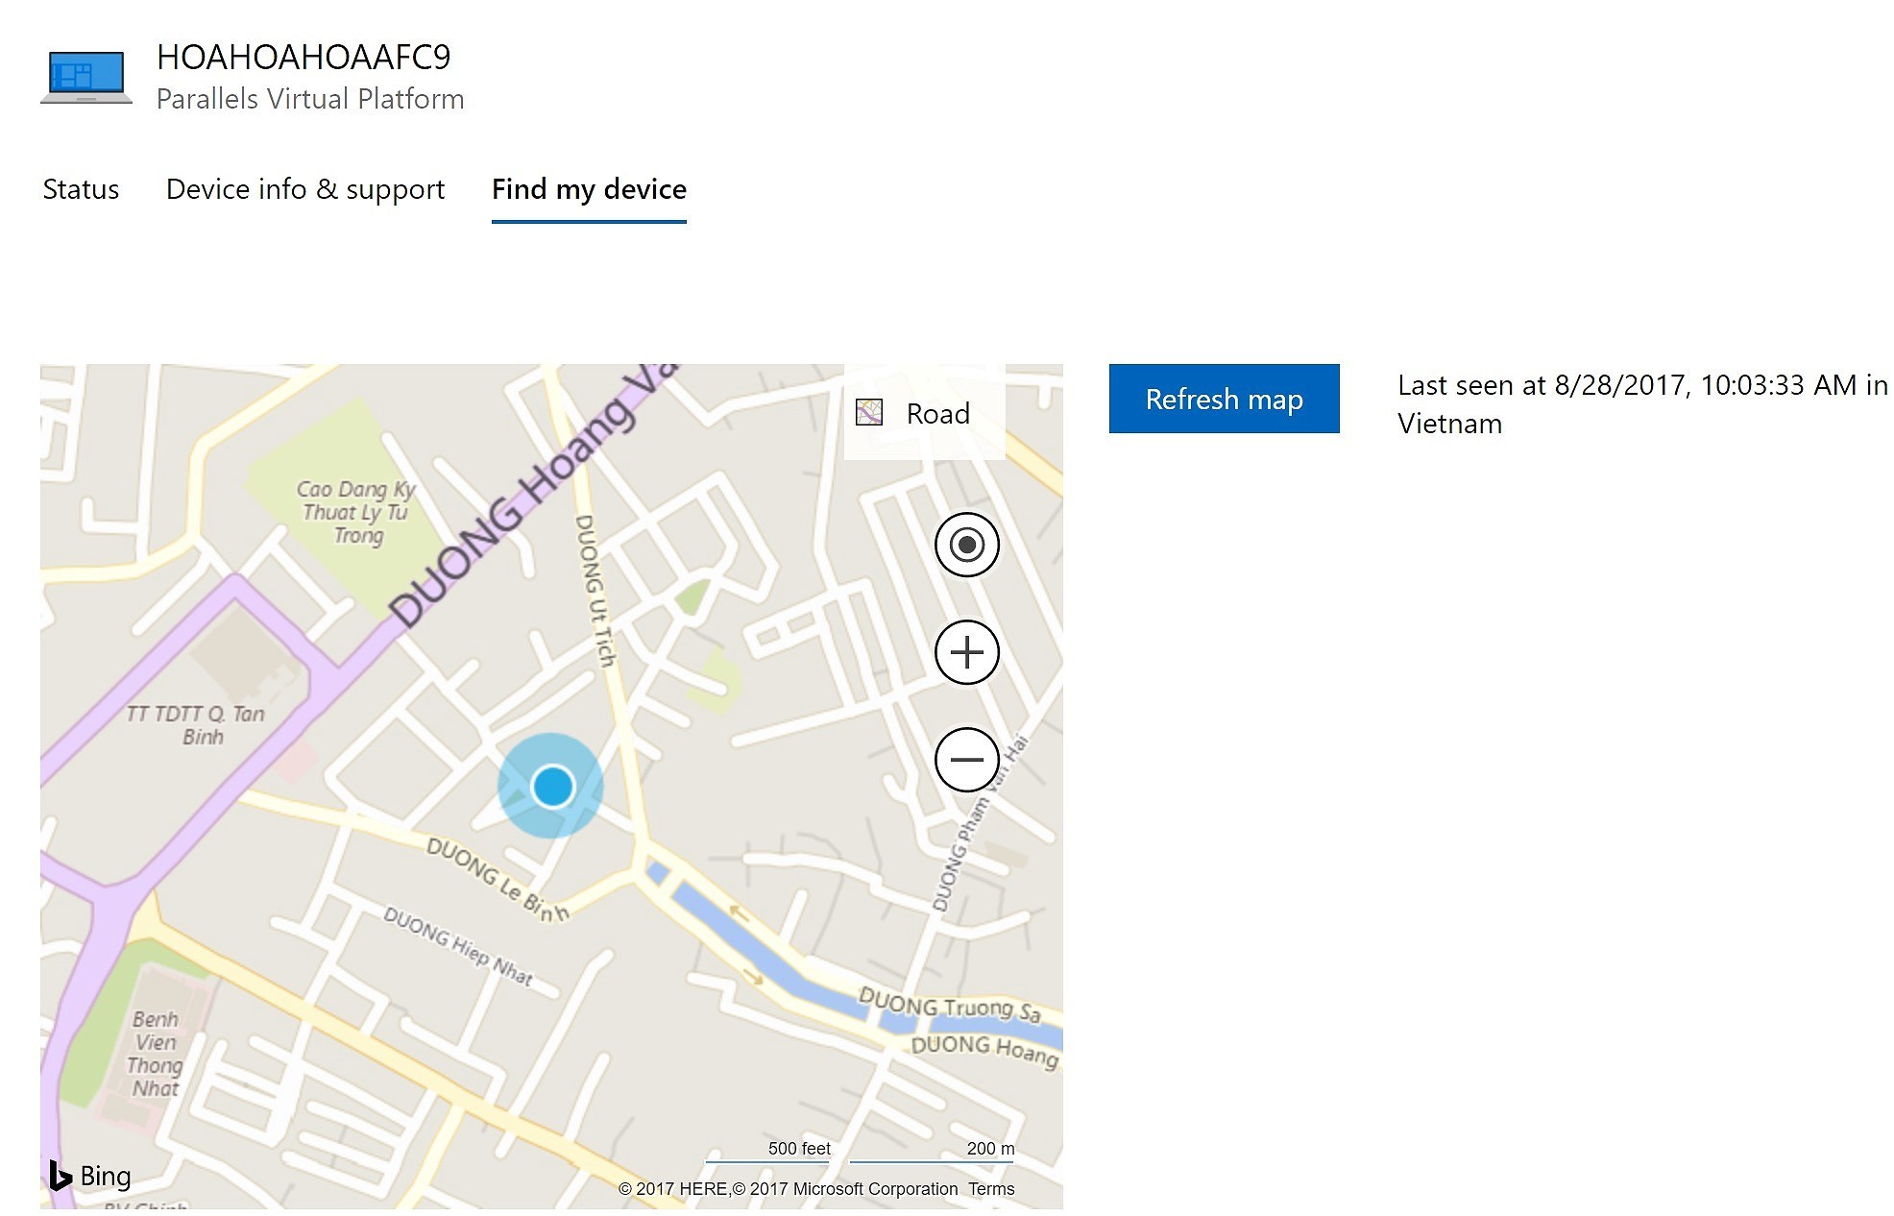Click the location pin/dot on map
1894x1216 pixels.
(x=550, y=784)
